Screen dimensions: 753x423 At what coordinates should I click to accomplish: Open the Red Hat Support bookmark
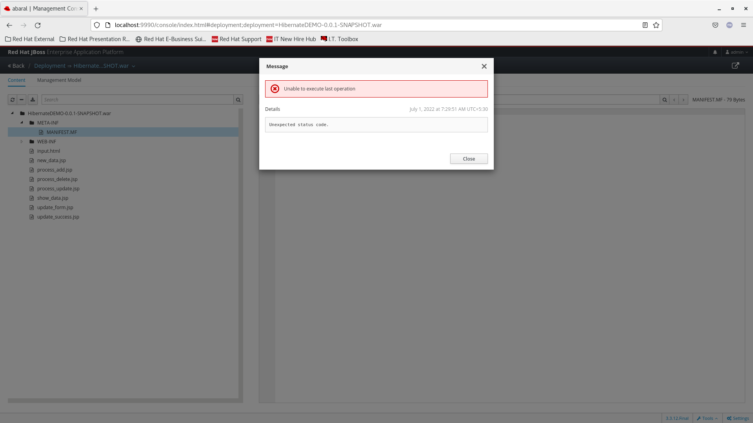coord(236,39)
